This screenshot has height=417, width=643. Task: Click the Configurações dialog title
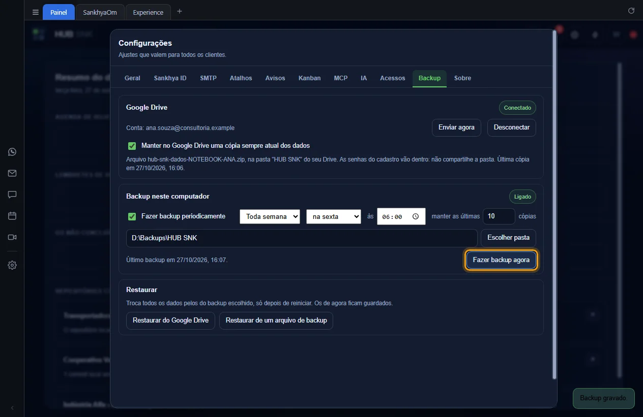145,43
